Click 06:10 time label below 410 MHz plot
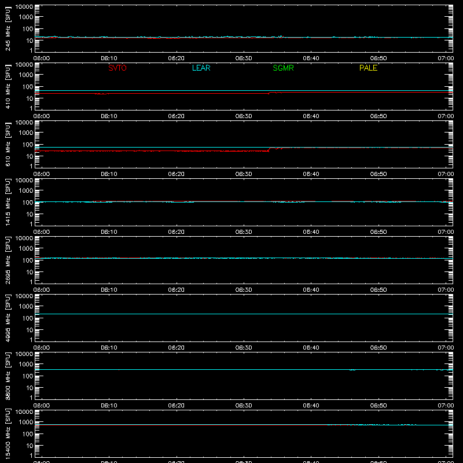This screenshot has width=463, height=463. [109, 116]
